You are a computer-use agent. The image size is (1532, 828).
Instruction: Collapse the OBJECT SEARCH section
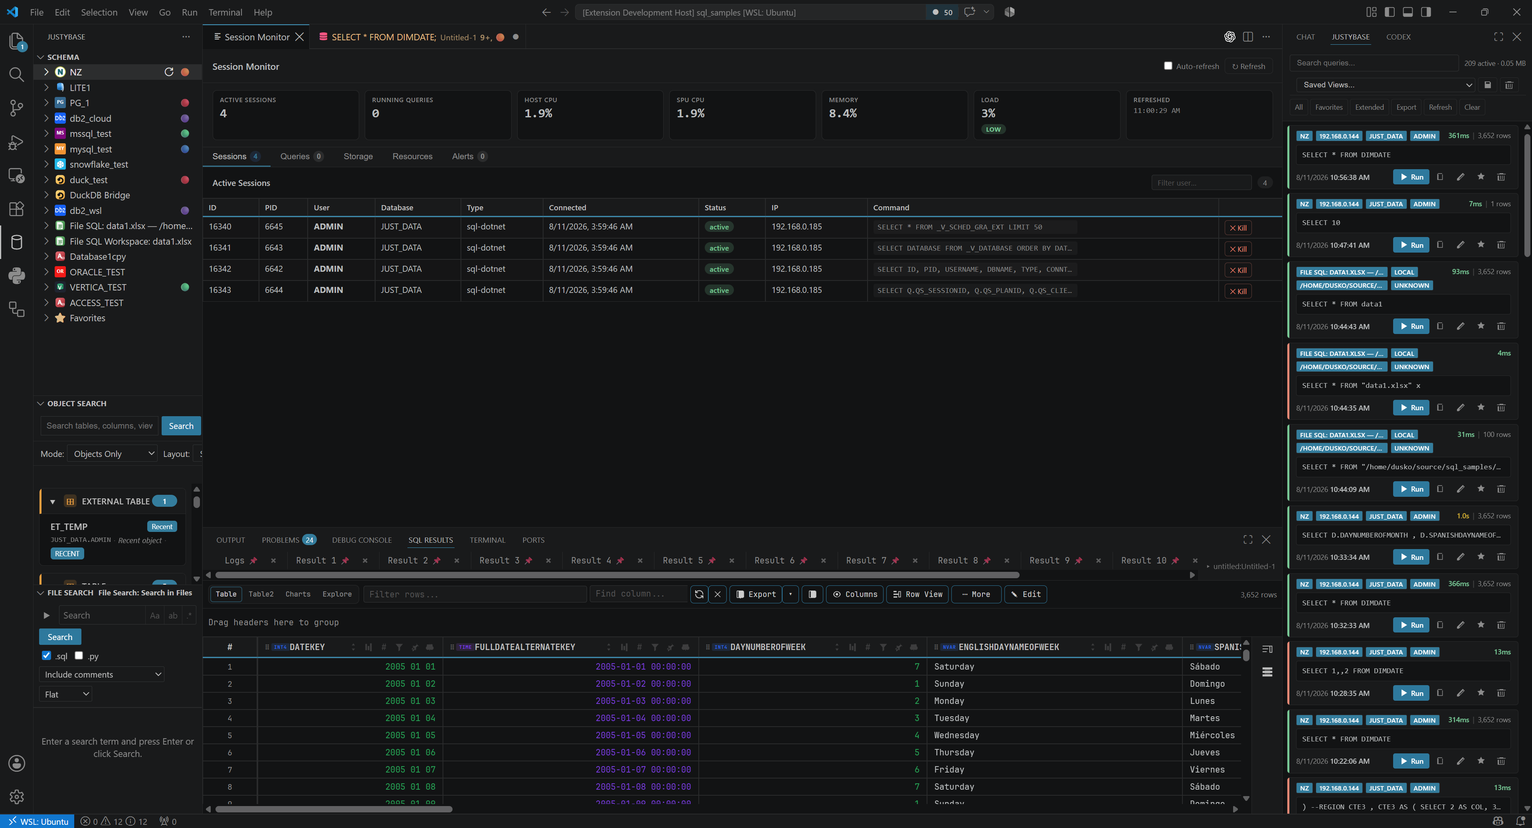click(41, 403)
